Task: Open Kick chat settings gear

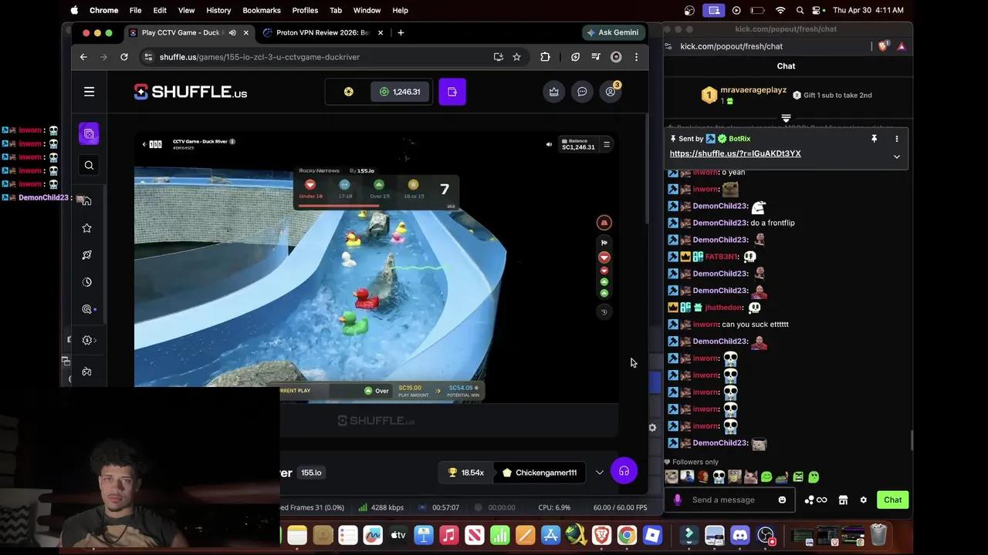Action: click(x=864, y=499)
